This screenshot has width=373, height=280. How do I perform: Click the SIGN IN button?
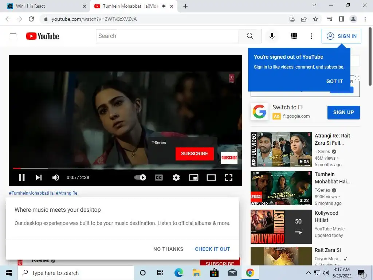[341, 36]
